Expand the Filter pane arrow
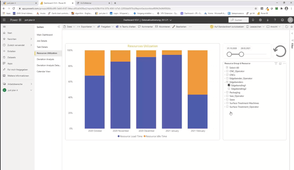This screenshot has height=170, width=294. coord(292,33)
